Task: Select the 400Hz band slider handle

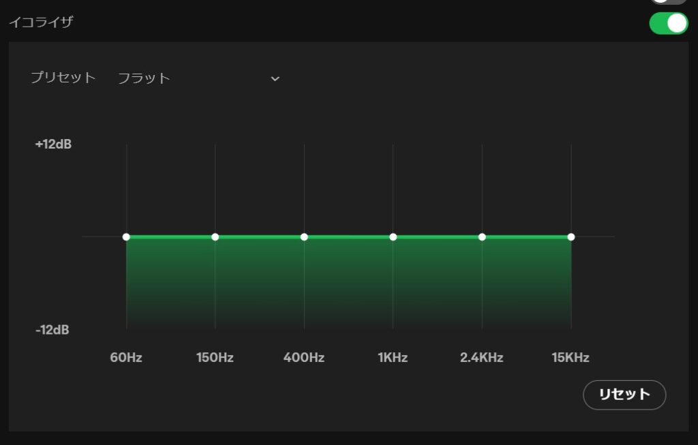Action: click(x=304, y=237)
